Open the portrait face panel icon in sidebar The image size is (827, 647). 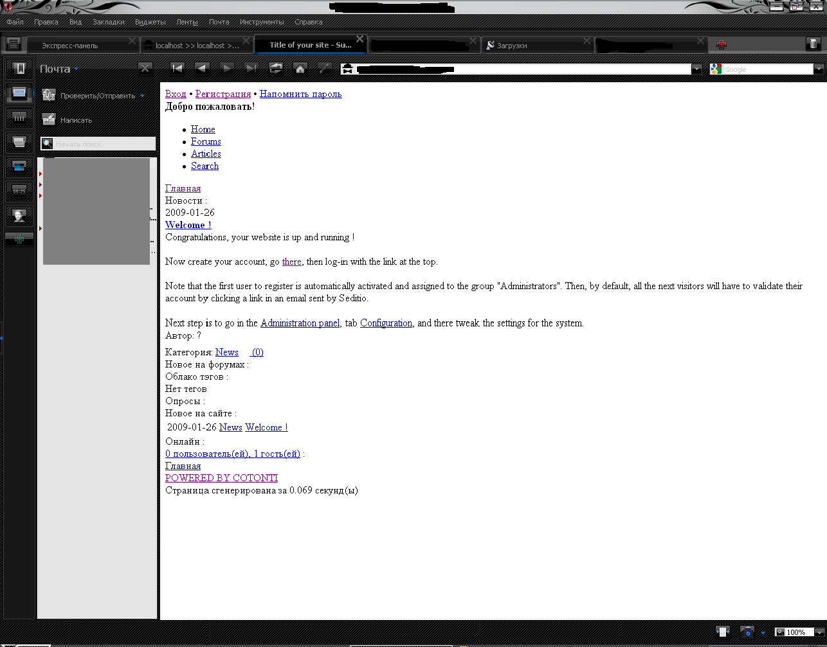(x=19, y=215)
